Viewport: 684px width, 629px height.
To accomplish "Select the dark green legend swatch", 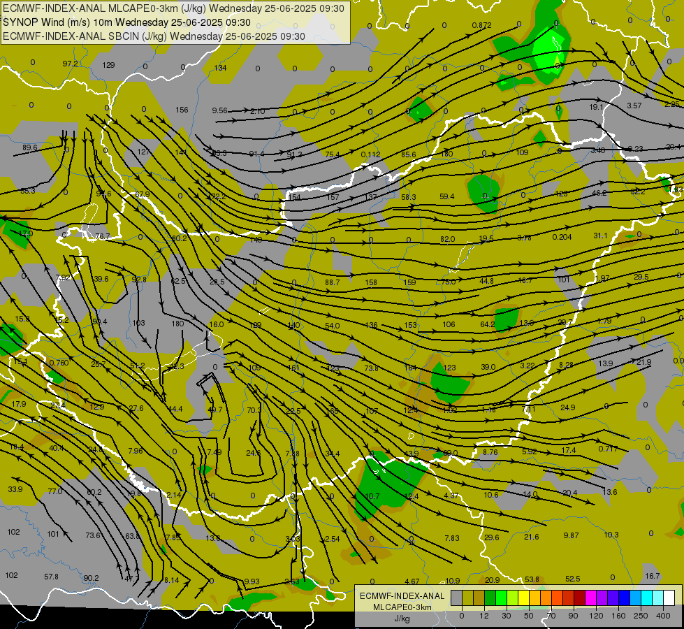I will 490,598.
